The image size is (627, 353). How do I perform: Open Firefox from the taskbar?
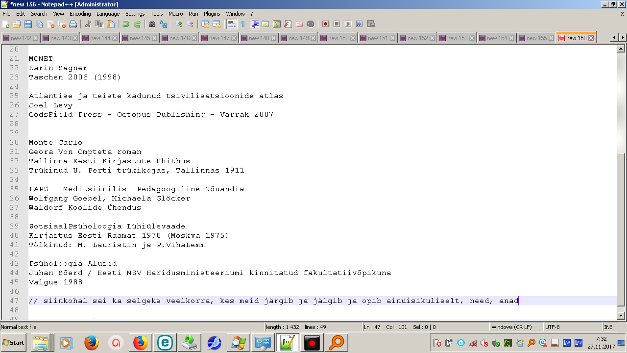[x=92, y=343]
